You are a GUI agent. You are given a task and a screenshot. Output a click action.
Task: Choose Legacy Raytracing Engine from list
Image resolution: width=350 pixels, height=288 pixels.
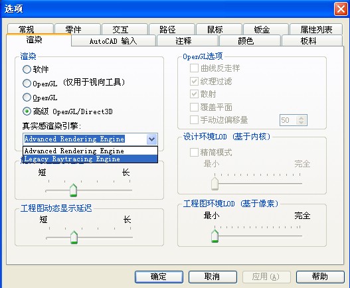point(90,159)
